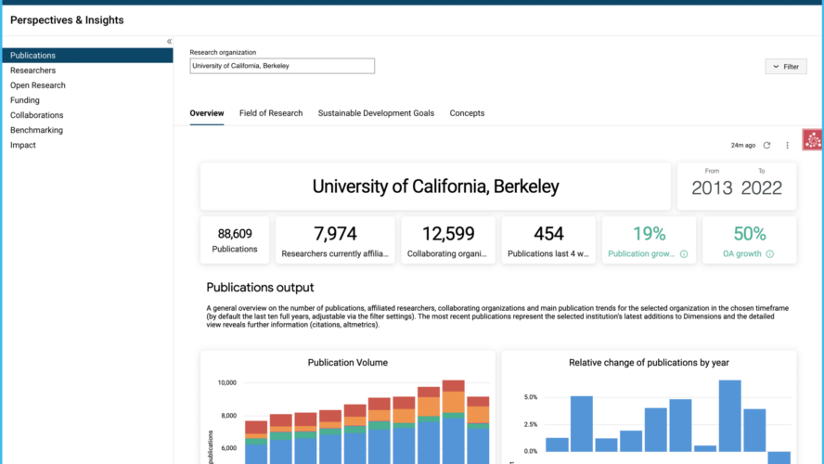Viewport: 824px width, 464px height.
Task: Open the Collaborations section
Action: [x=37, y=115]
